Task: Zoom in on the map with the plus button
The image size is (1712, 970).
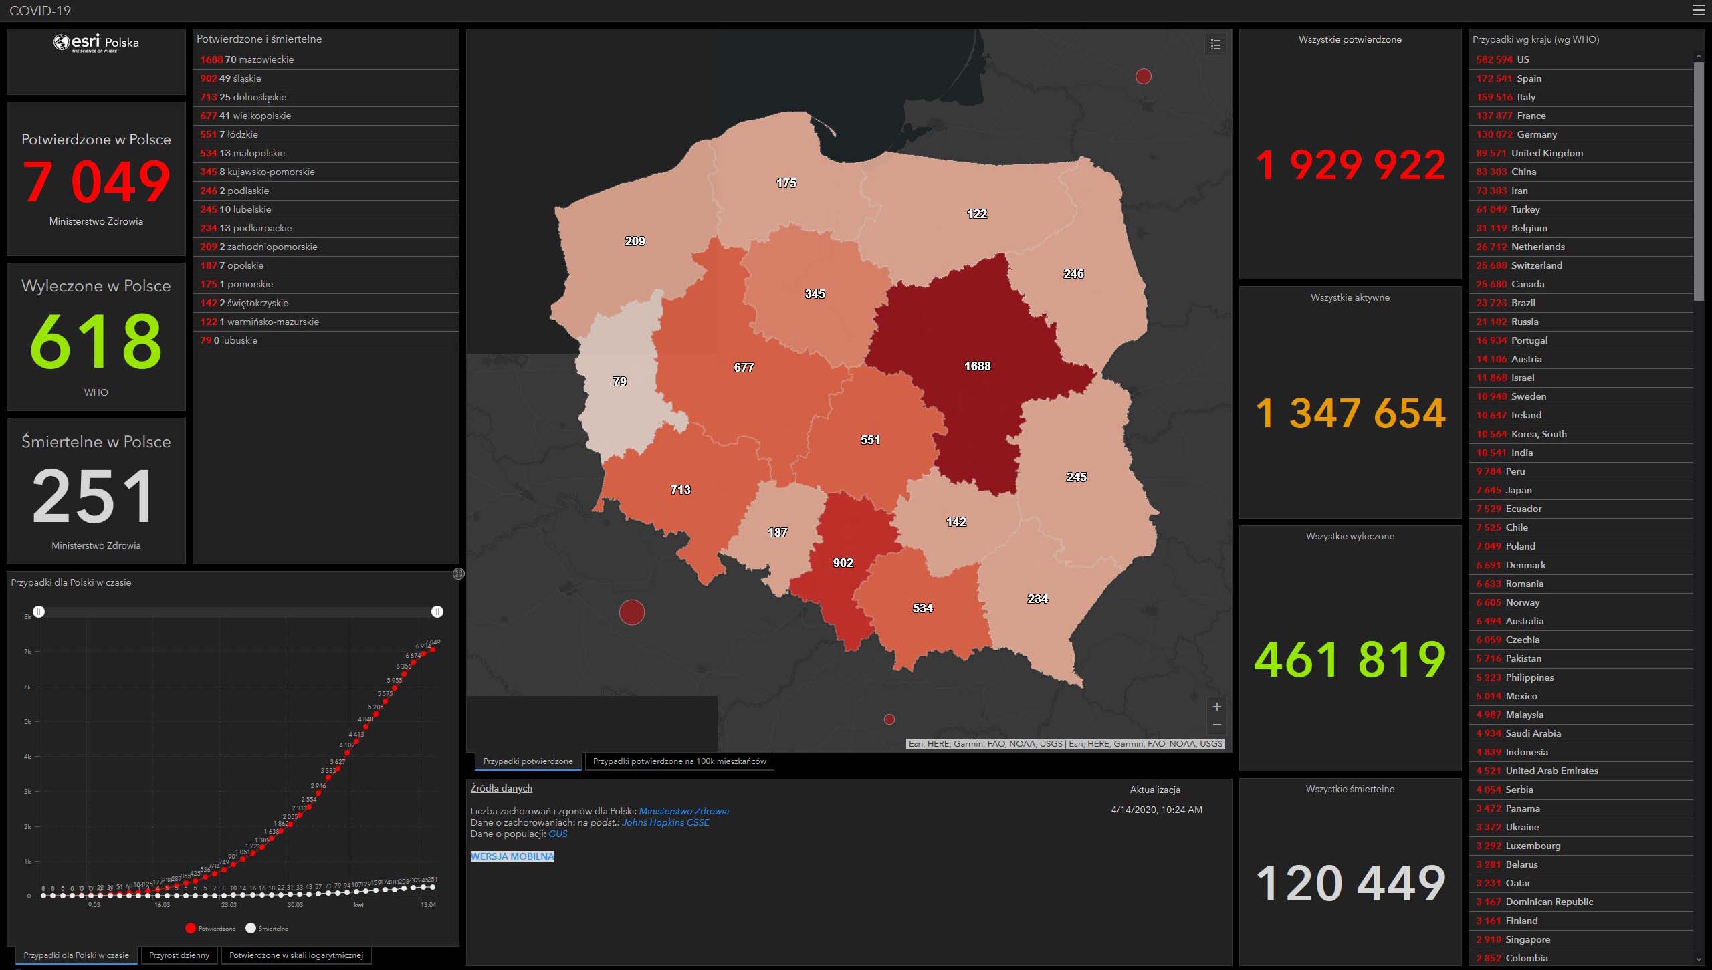Action: [x=1216, y=707]
